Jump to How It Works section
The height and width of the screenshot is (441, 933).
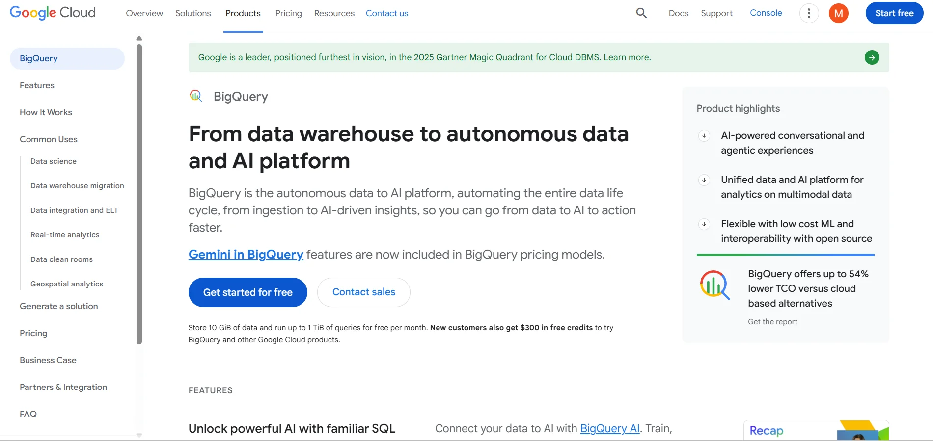point(46,112)
